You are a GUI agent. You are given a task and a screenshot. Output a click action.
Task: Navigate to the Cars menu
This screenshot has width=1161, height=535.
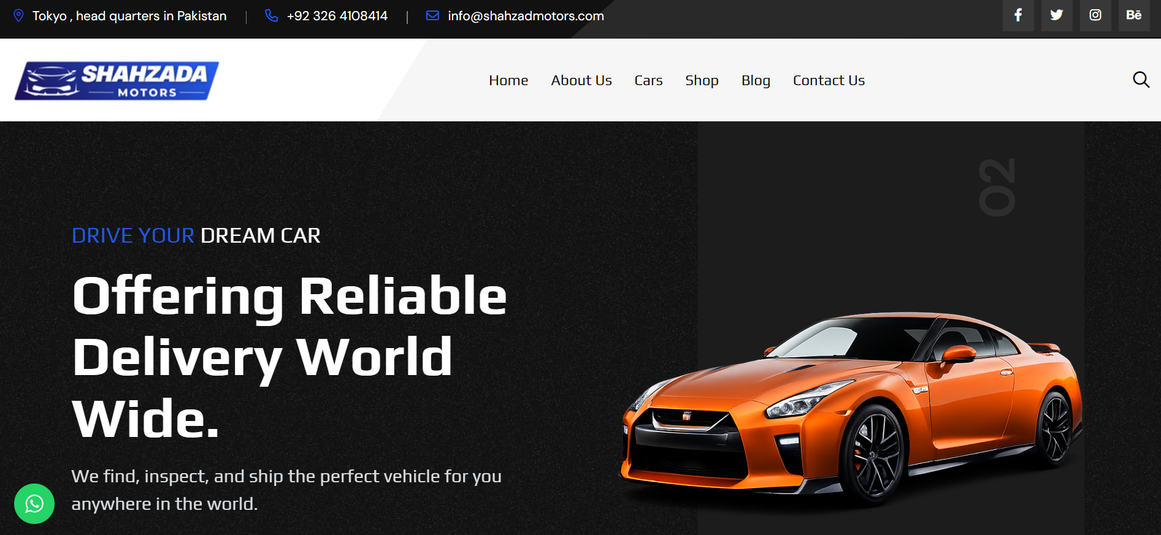click(x=648, y=80)
